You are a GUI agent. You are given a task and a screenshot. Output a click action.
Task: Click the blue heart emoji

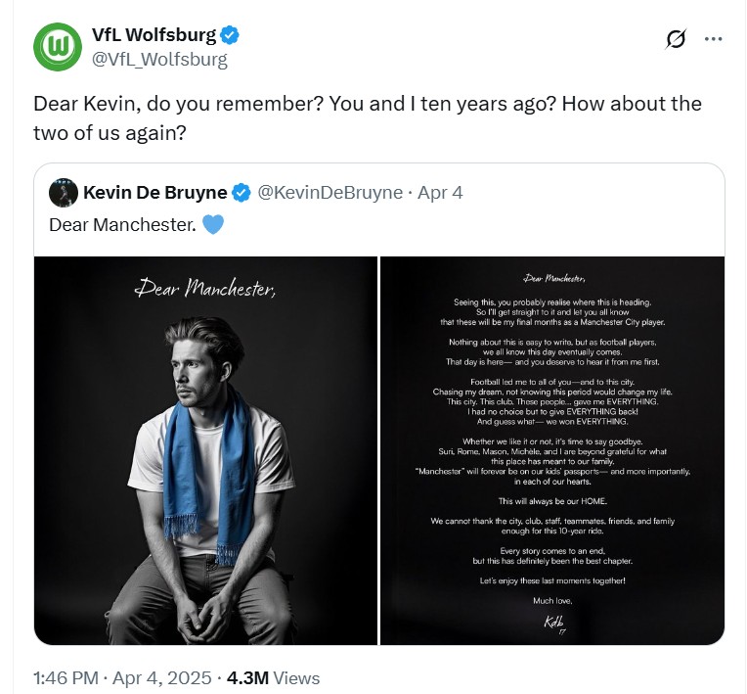point(213,225)
